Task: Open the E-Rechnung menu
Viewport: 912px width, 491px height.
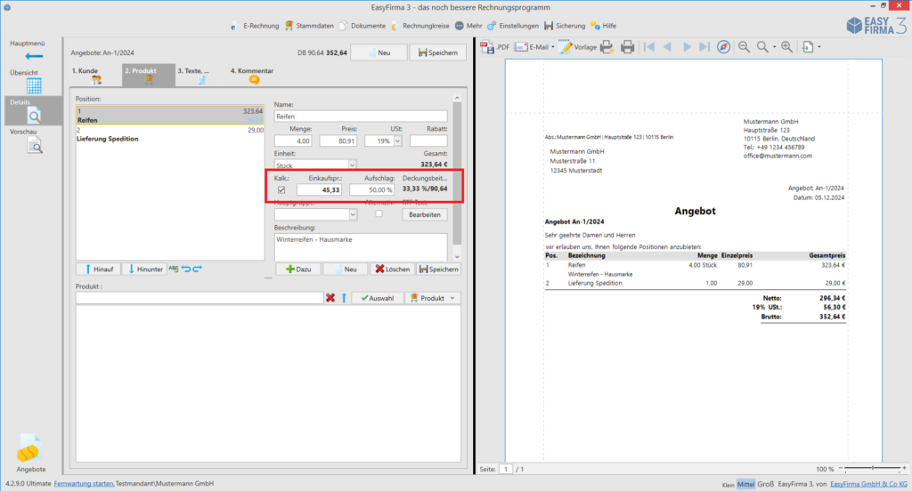Action: click(255, 26)
